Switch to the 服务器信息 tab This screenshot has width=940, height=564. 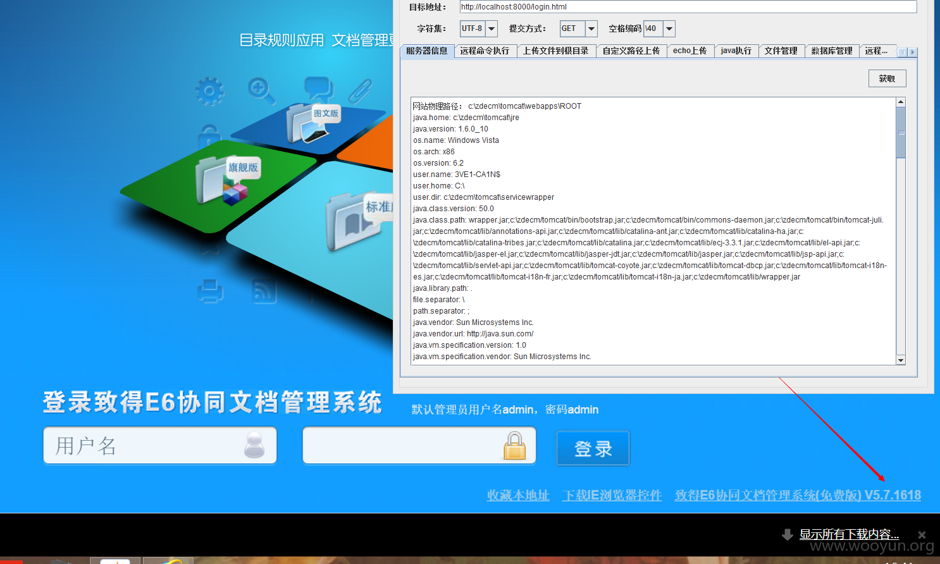click(x=427, y=51)
